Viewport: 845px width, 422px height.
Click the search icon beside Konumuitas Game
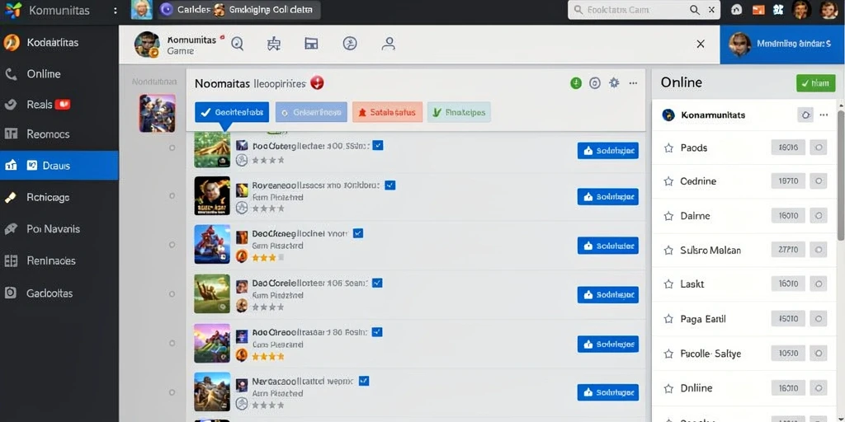(238, 44)
